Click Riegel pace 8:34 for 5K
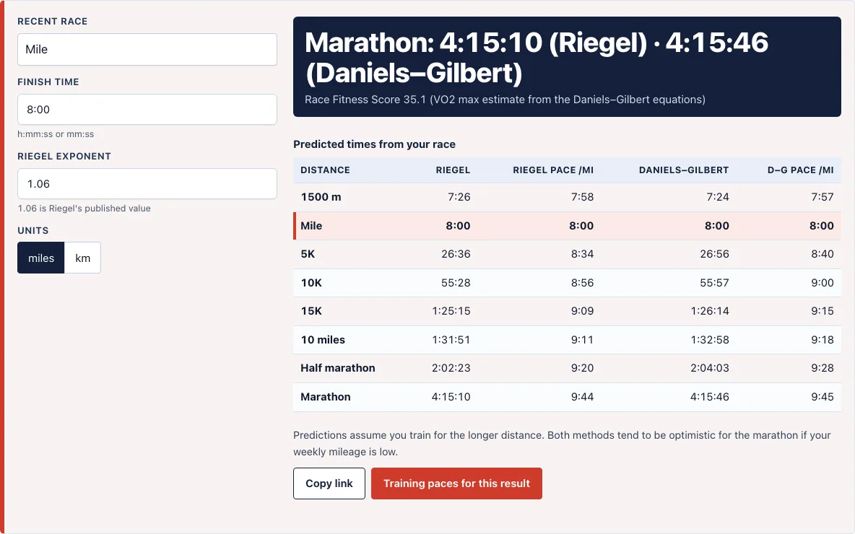Screen dimensions: 855x534 click(582, 254)
